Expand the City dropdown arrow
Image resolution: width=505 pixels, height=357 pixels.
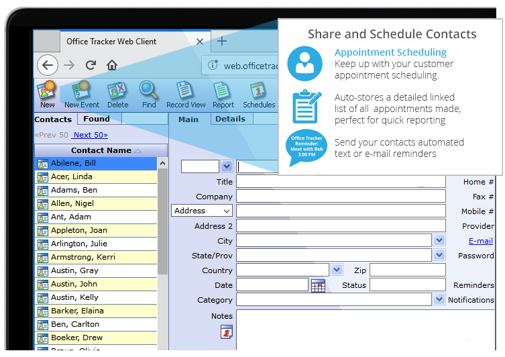click(x=439, y=240)
